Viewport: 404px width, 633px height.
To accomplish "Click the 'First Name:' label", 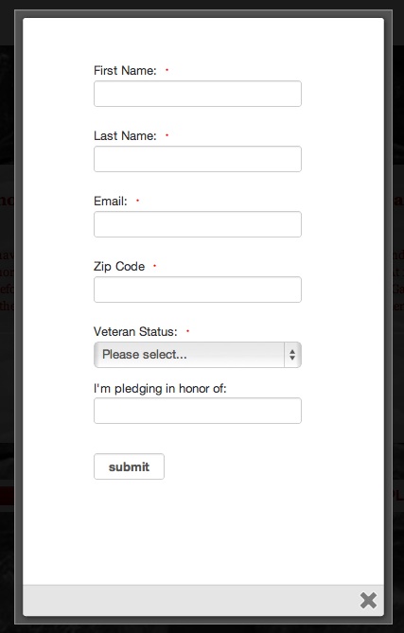I will (125, 70).
